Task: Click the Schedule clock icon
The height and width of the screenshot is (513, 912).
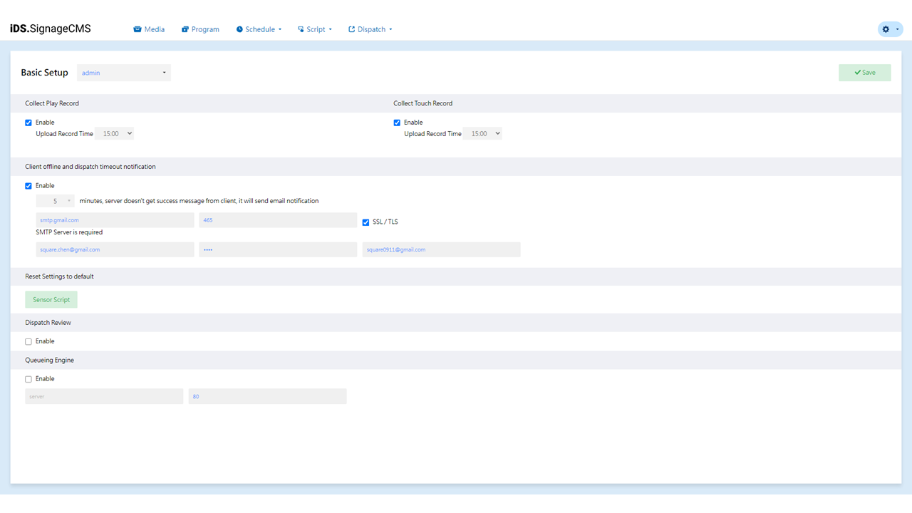Action: (x=239, y=29)
